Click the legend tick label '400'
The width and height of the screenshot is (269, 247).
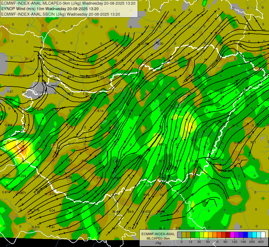(261, 242)
